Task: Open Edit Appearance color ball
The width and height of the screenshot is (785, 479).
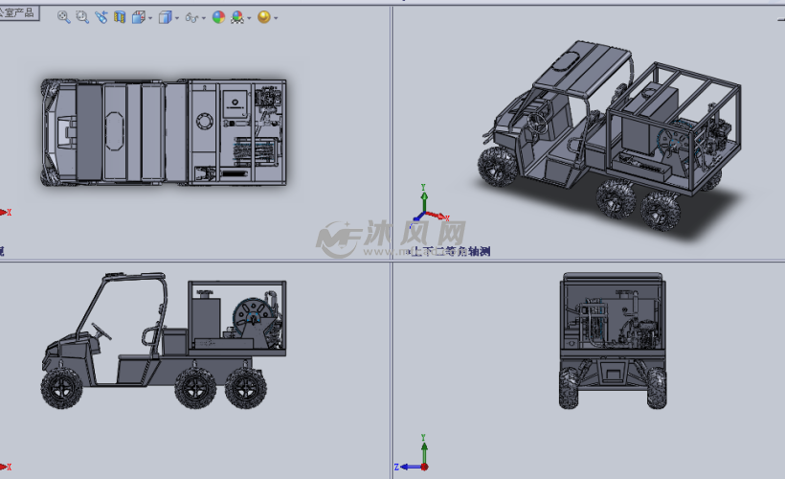Action: (218, 17)
